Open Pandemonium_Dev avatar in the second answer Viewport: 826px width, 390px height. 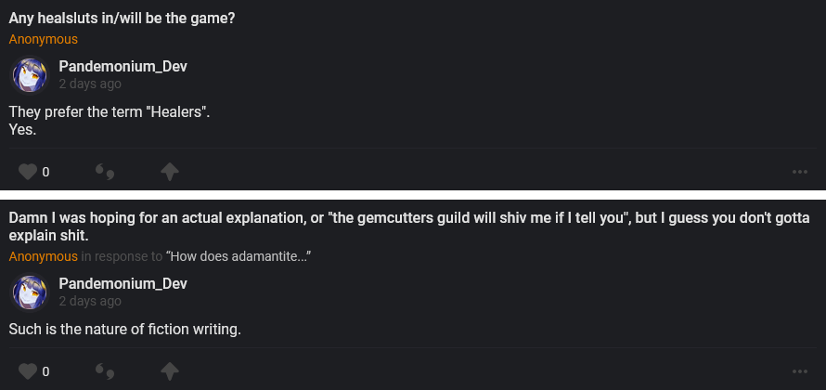[x=29, y=292]
